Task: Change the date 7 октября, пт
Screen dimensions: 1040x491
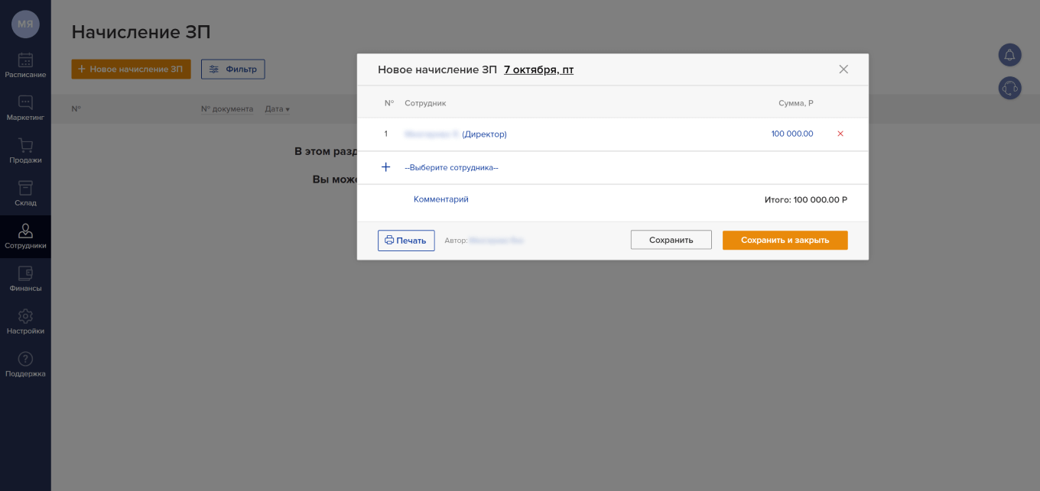Action: (x=538, y=69)
